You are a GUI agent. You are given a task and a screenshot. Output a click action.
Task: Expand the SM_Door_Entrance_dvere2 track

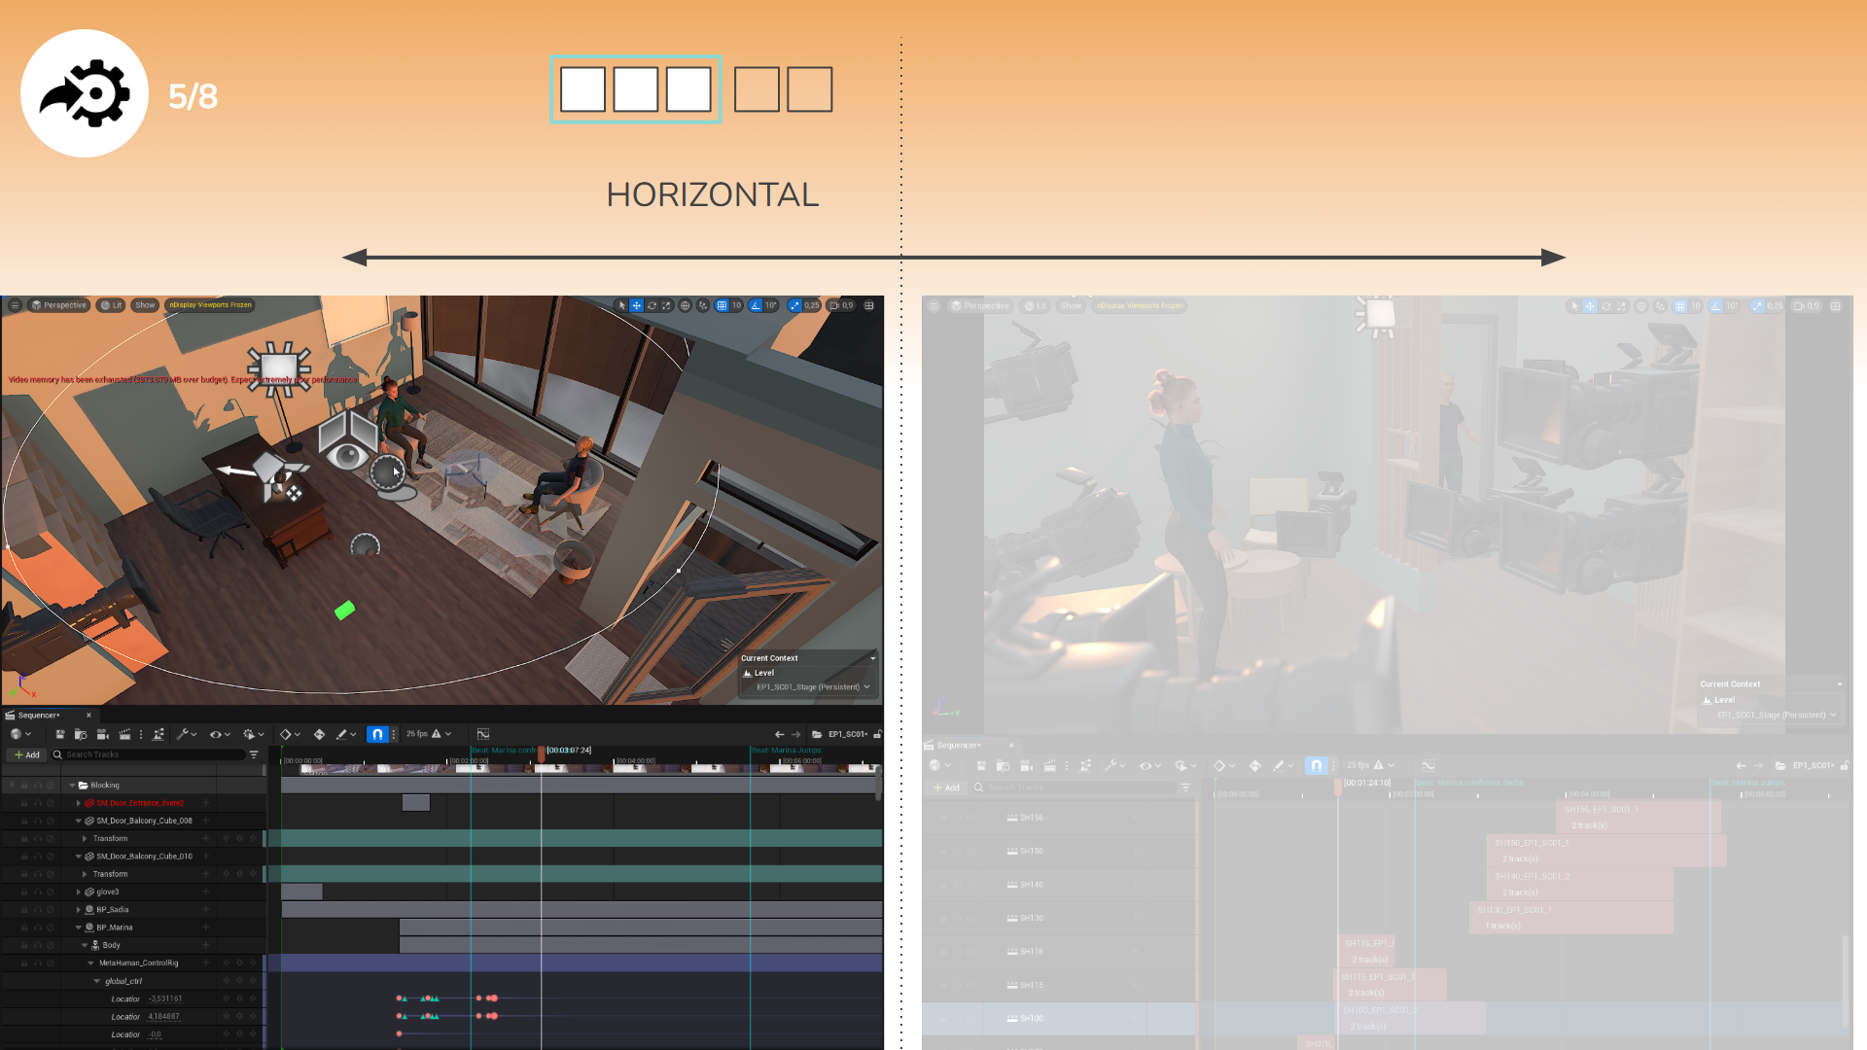pos(78,803)
